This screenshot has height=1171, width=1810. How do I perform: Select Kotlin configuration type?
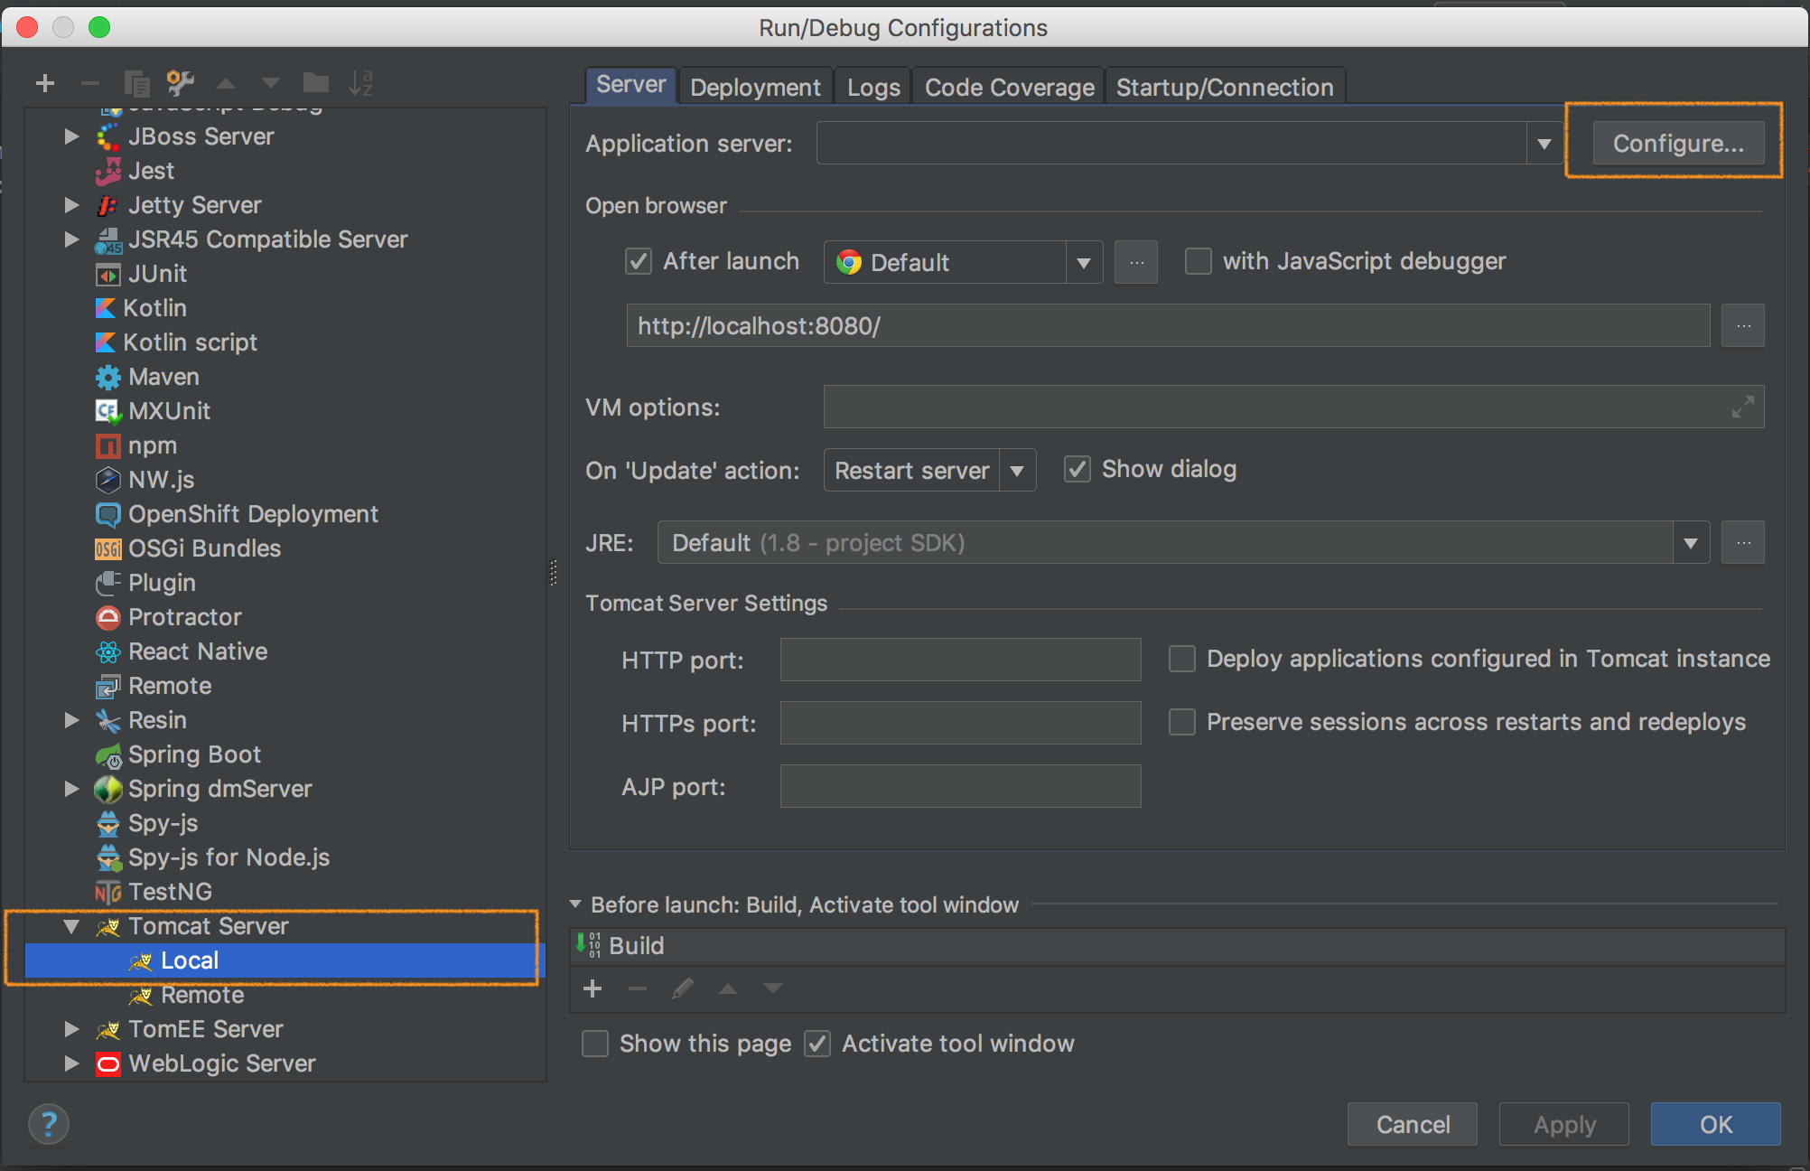(x=154, y=308)
